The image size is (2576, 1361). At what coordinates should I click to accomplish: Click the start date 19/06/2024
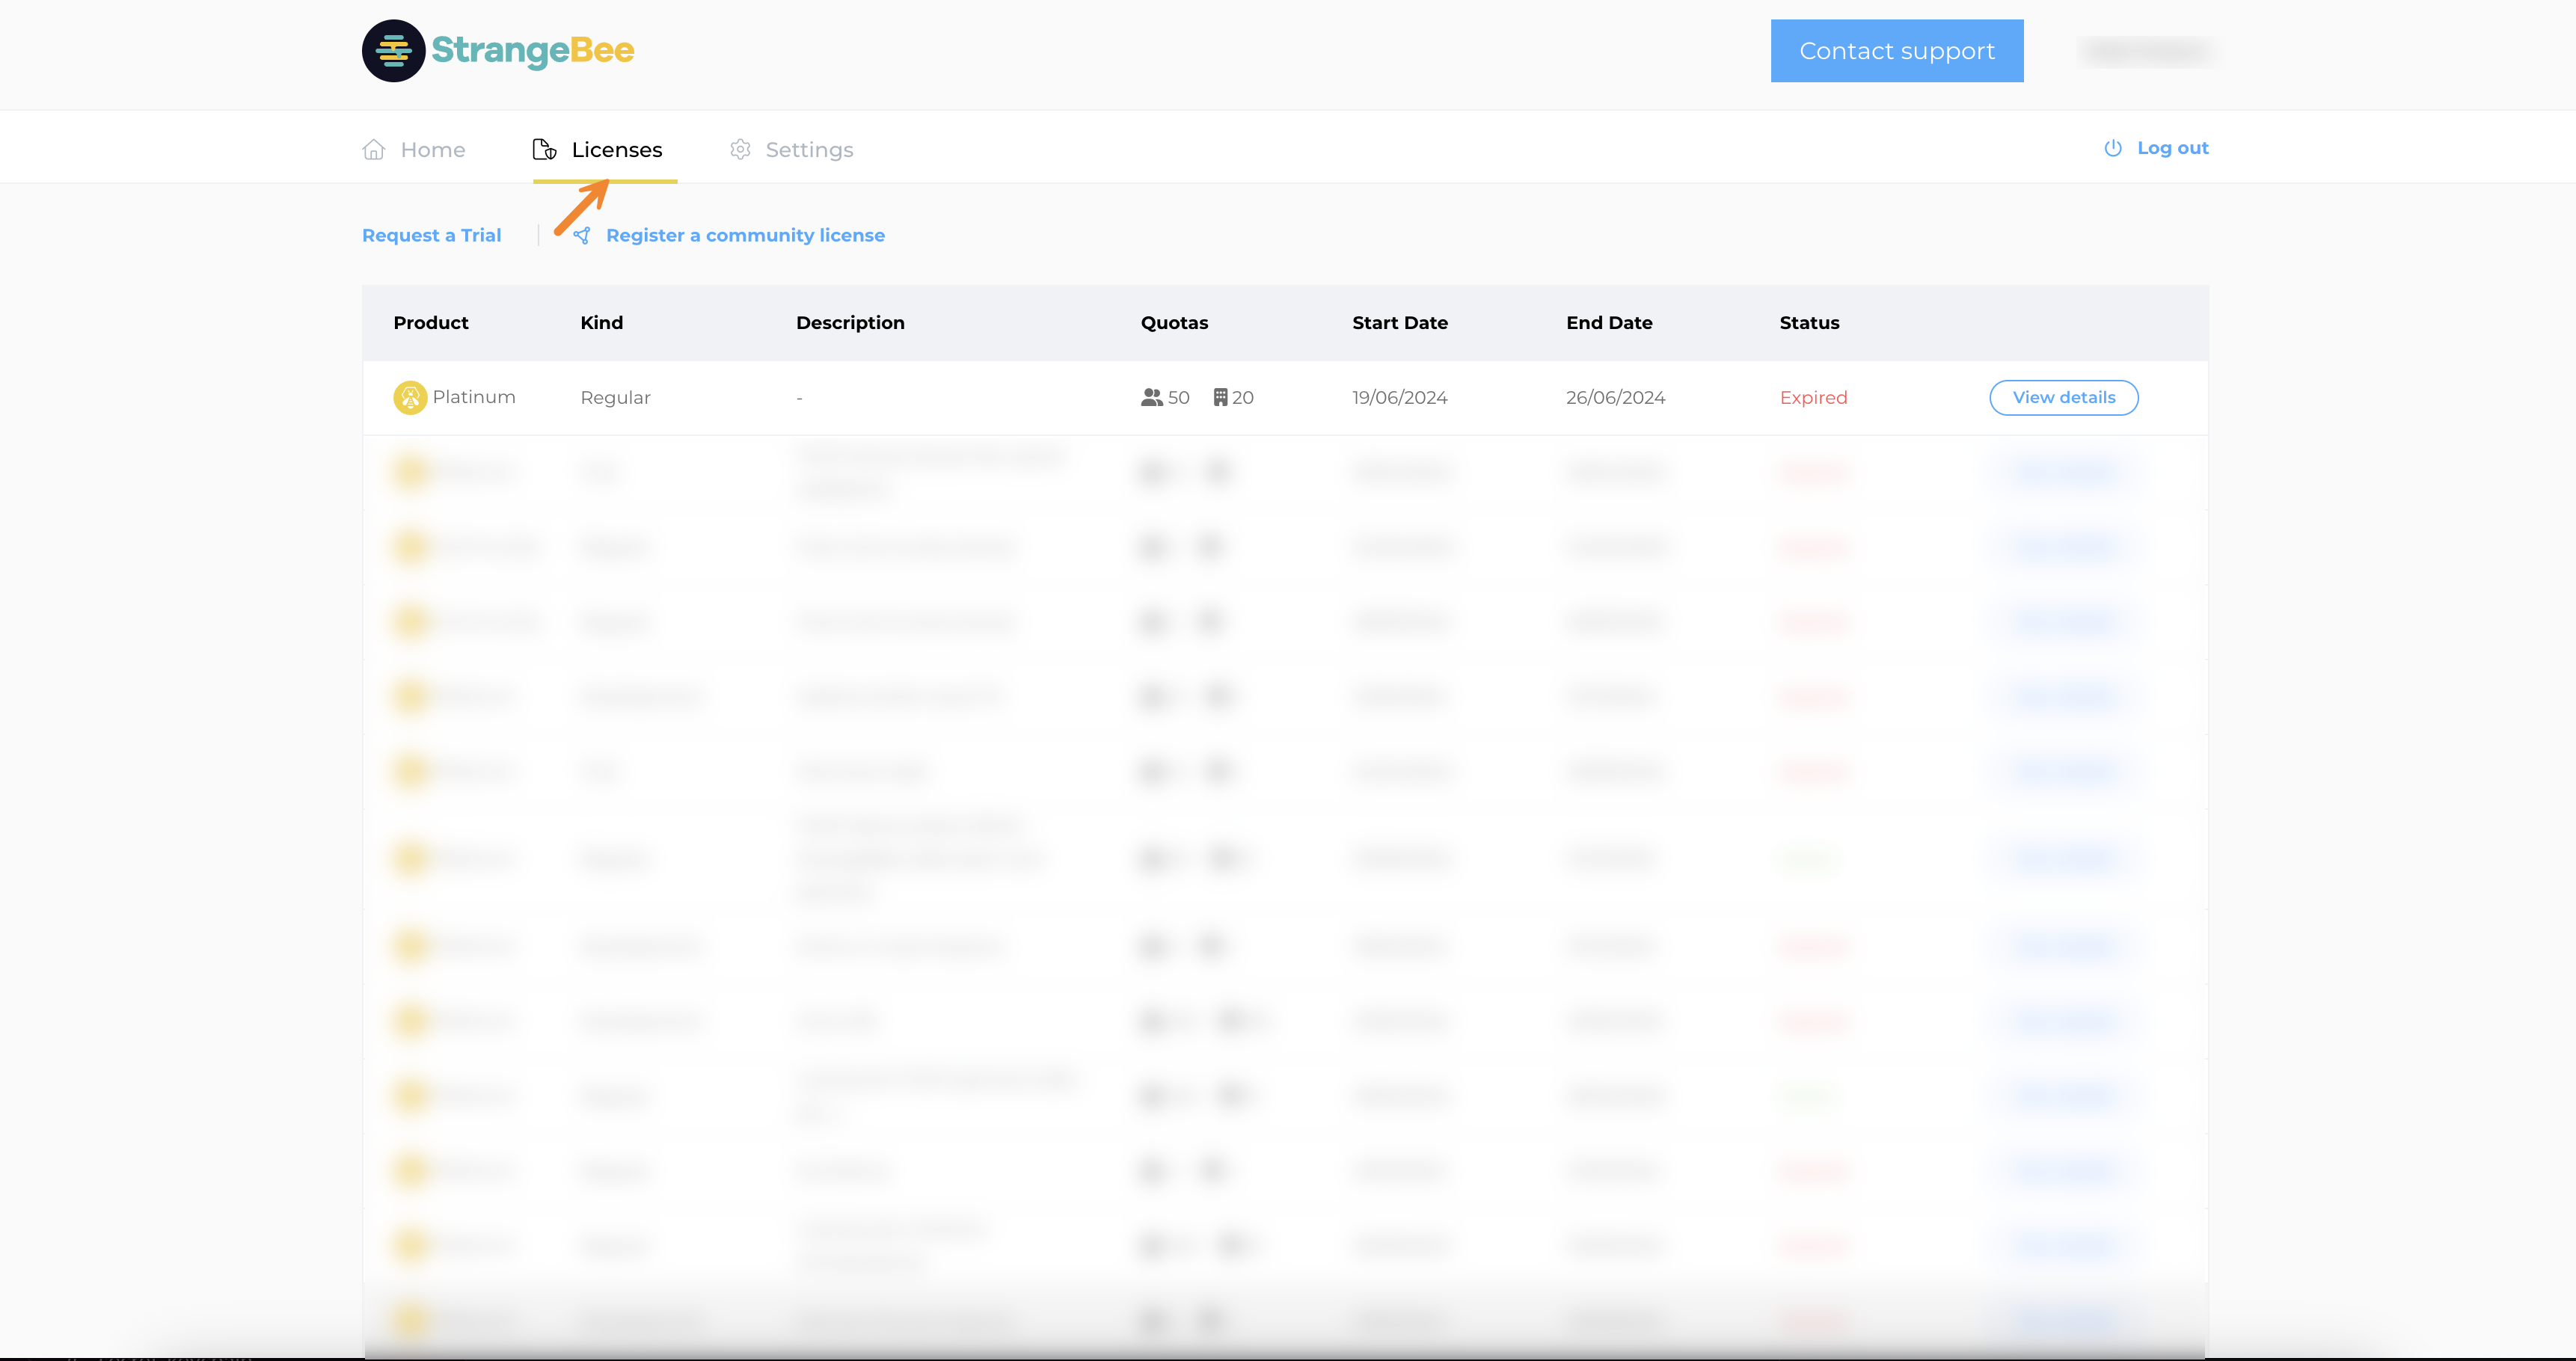point(1400,398)
